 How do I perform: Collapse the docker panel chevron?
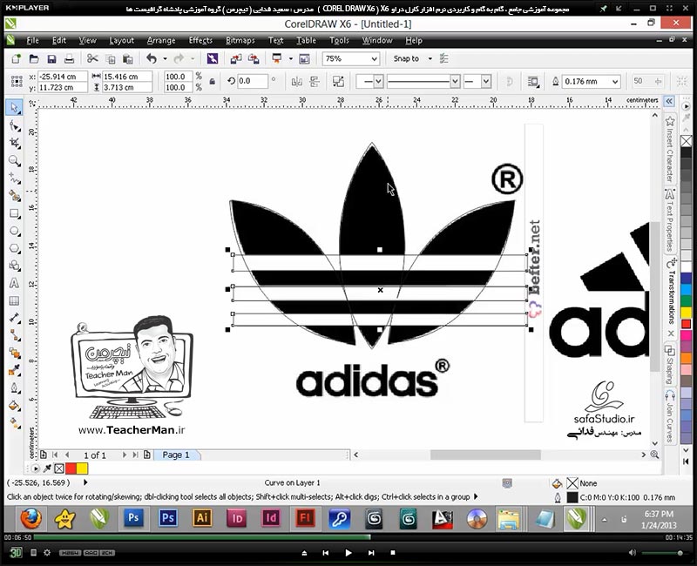pyautogui.click(x=669, y=101)
